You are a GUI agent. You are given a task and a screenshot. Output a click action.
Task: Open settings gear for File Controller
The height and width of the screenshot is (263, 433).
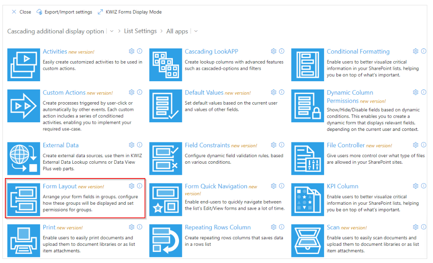pos(415,145)
